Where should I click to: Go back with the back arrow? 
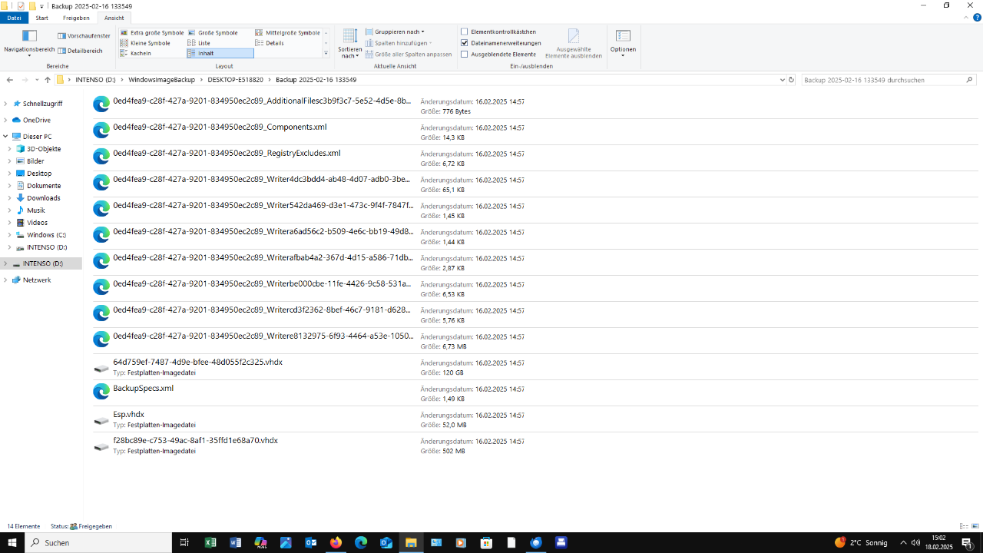point(10,80)
